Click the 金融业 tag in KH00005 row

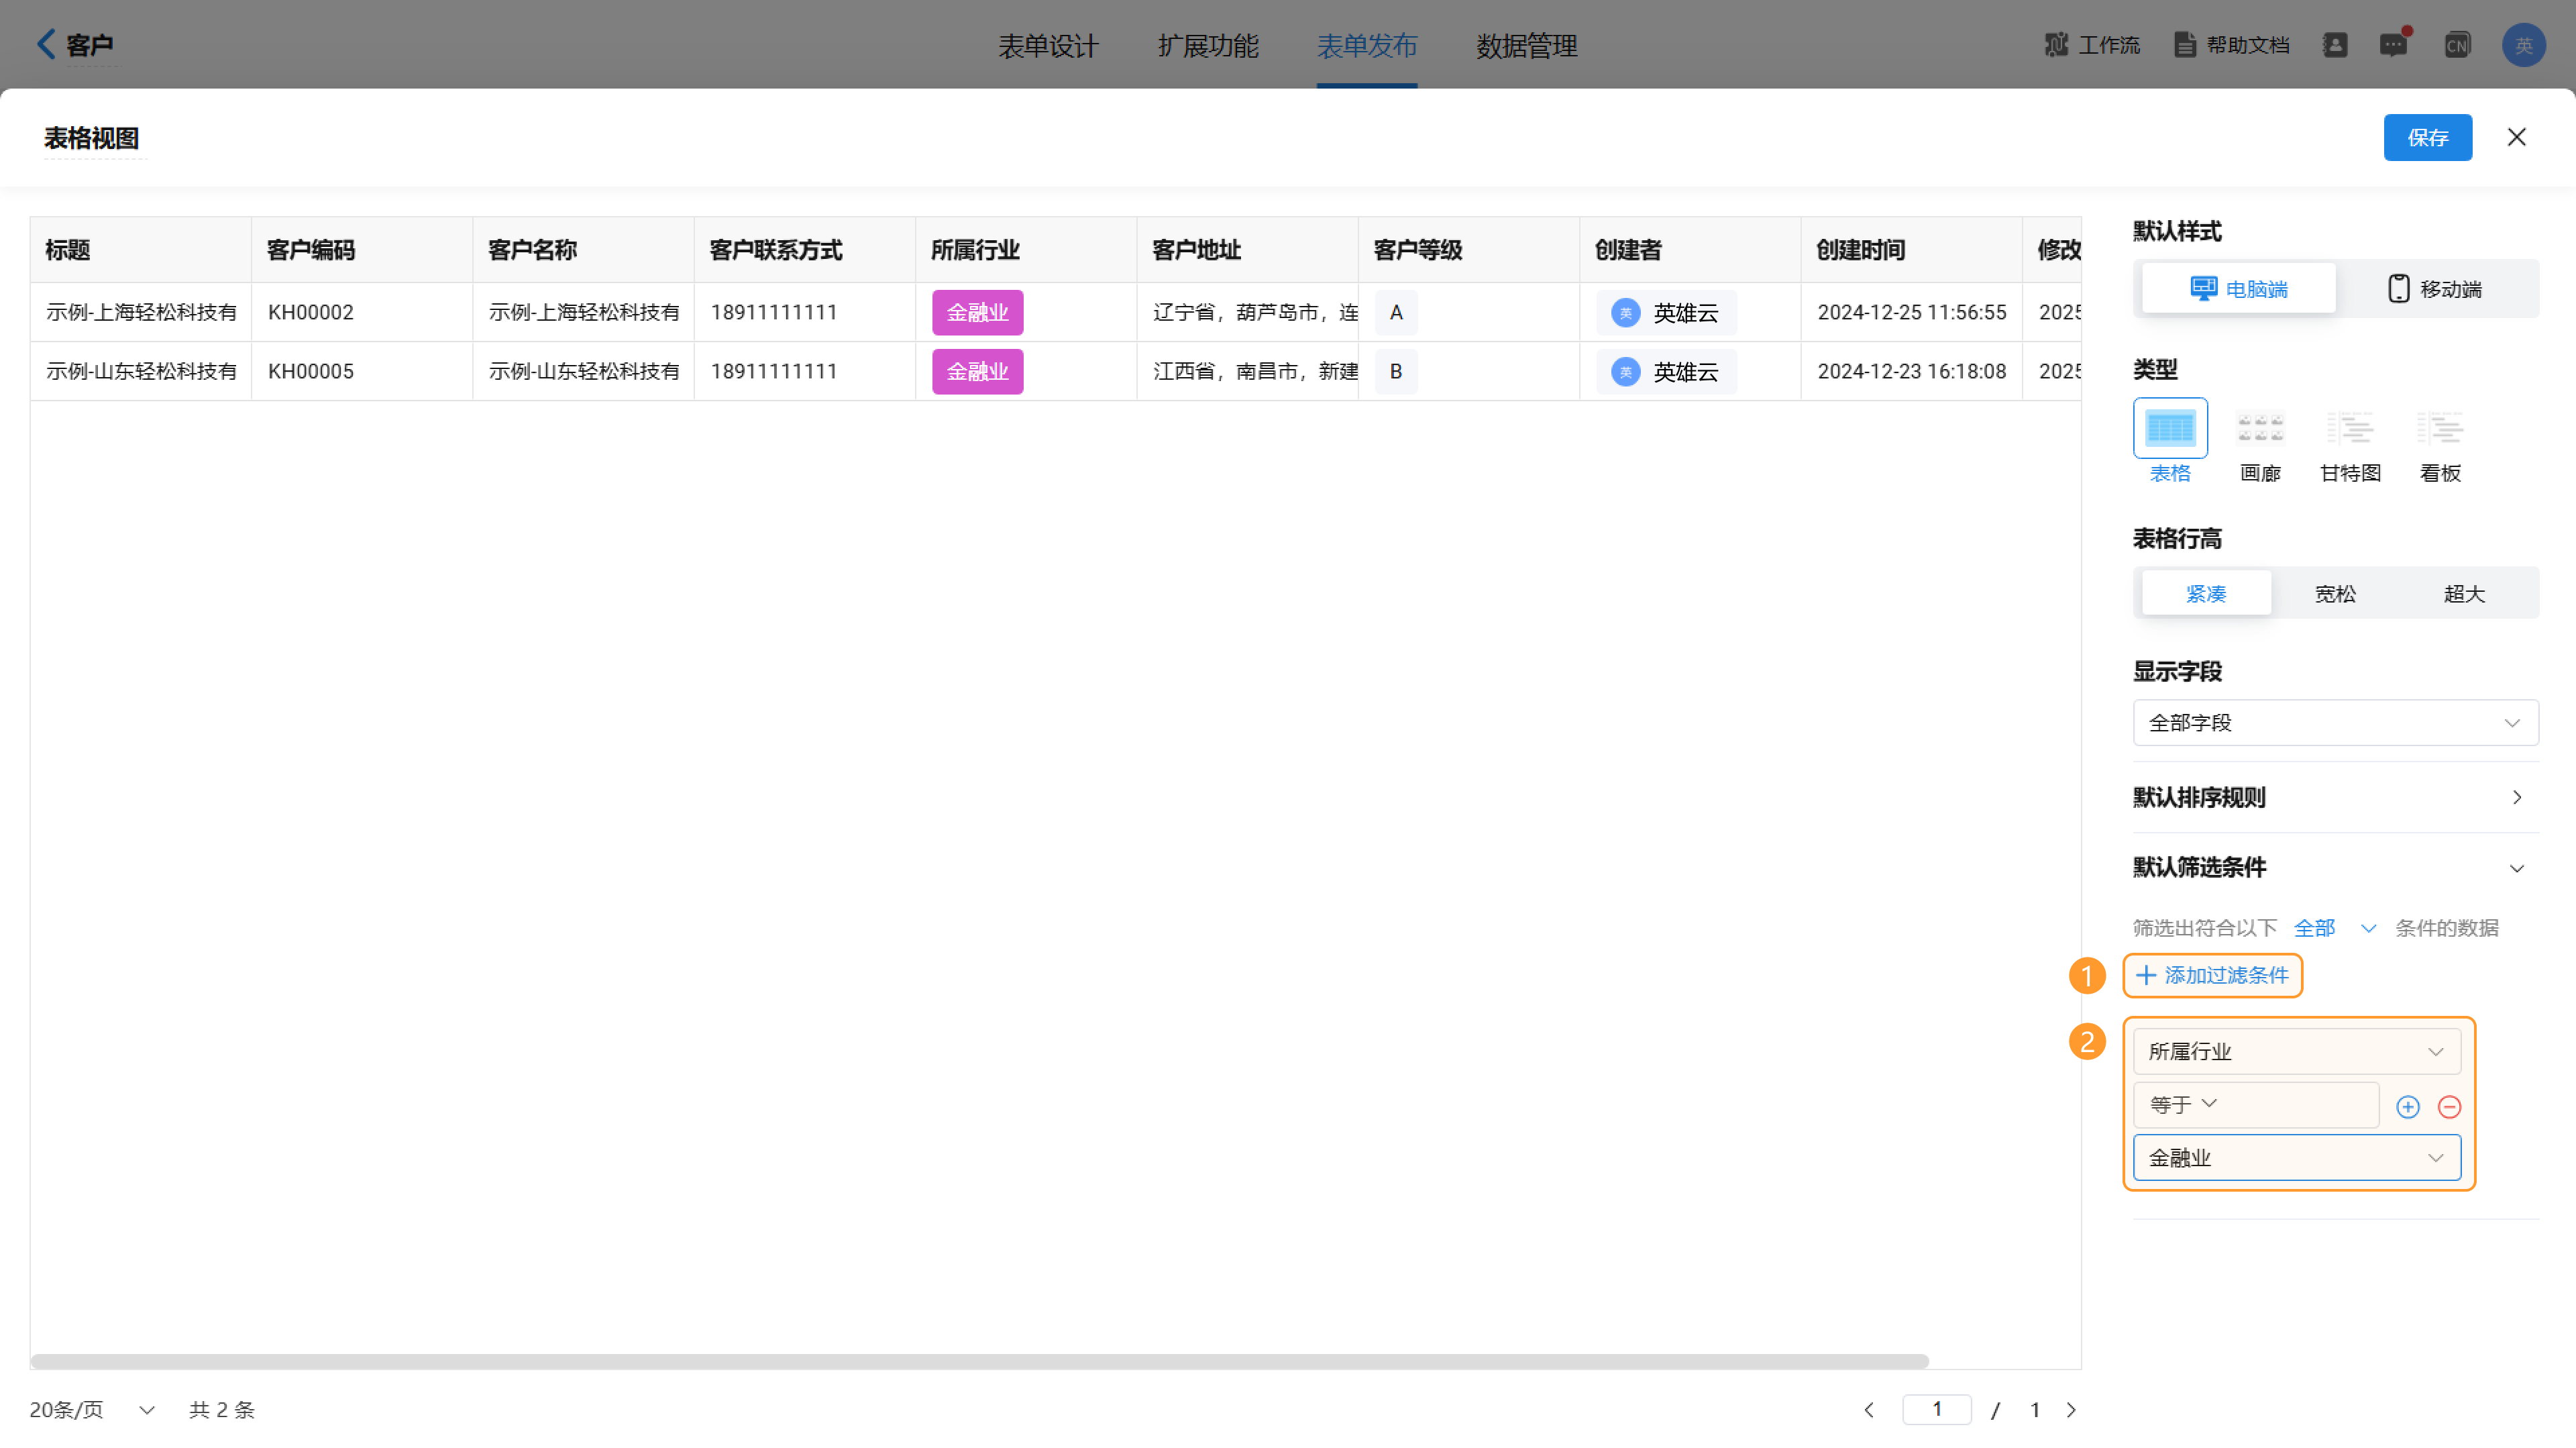(x=977, y=371)
